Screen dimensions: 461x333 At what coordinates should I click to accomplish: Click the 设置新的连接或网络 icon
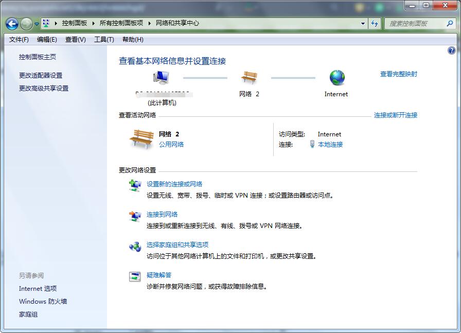pyautogui.click(x=135, y=185)
